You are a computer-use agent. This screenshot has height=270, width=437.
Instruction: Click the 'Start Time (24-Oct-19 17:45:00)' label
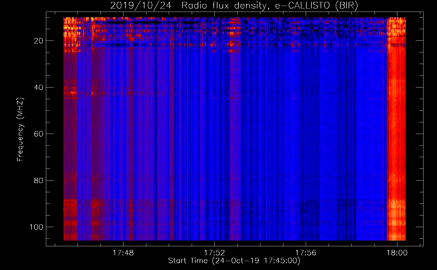(234, 261)
